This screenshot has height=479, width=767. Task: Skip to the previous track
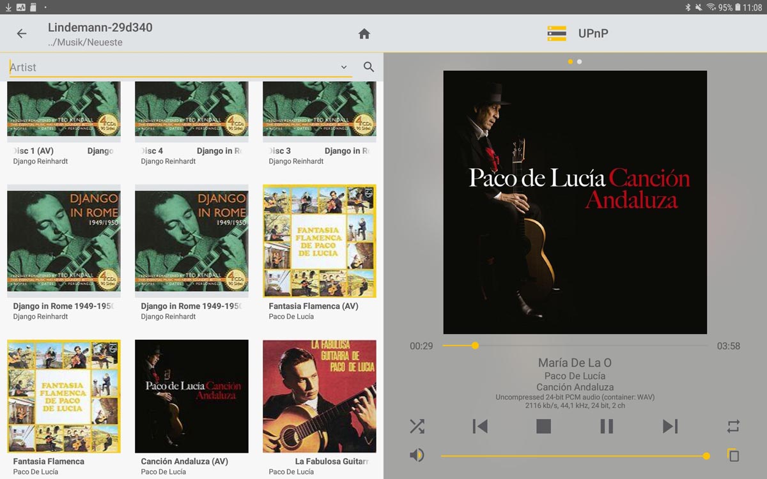[x=480, y=426]
